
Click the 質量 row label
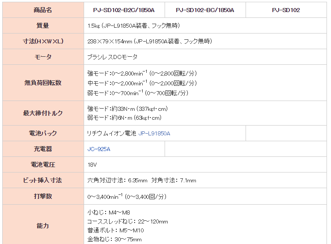[43, 25]
